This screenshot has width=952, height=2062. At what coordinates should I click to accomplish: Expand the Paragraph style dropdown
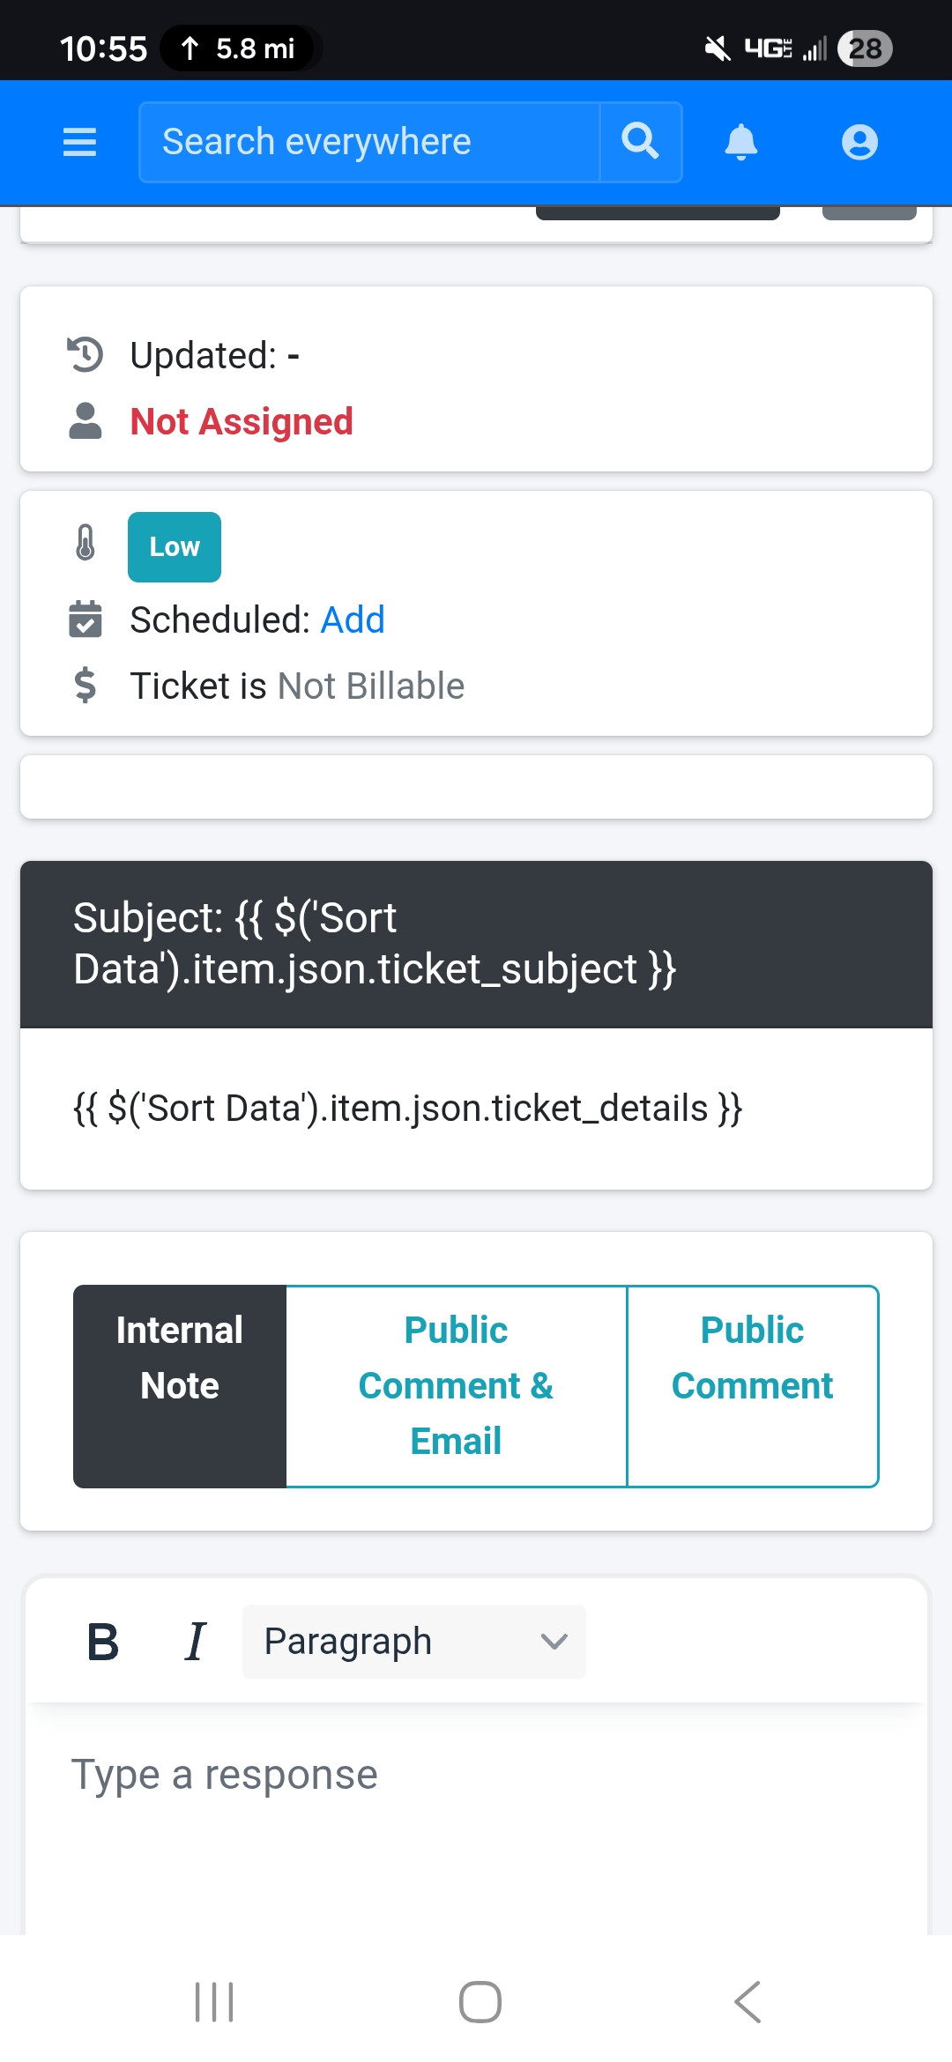point(413,1642)
